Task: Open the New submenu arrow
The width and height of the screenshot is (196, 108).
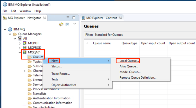Action: (108, 61)
